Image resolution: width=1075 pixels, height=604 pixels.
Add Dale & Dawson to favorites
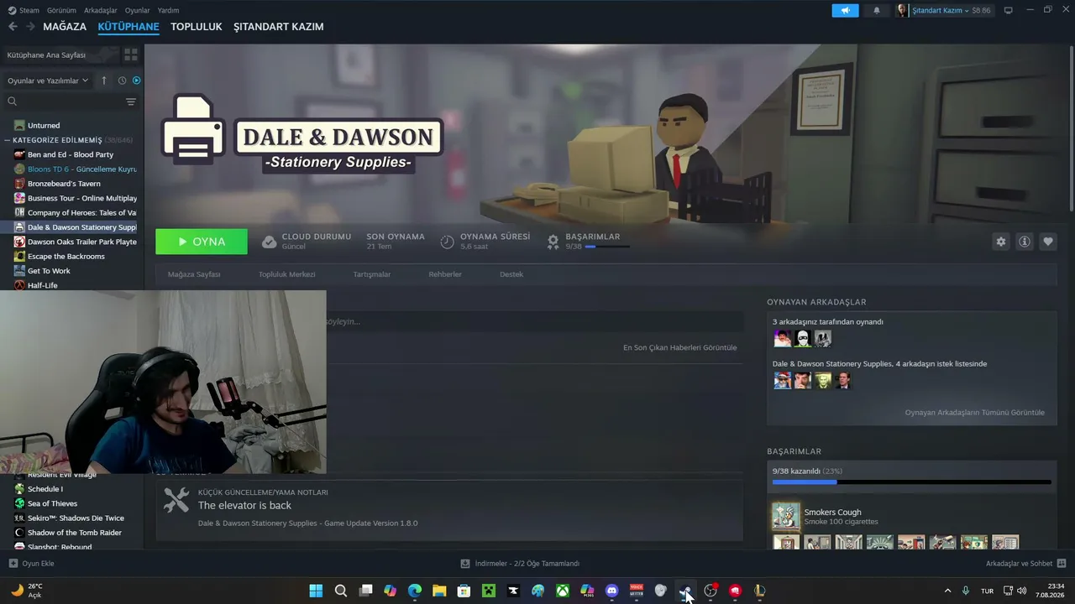tap(1048, 242)
